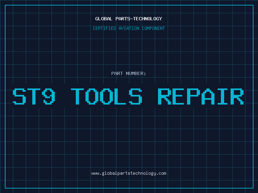
Task: Click the www prefix of the website URL
Action: click(x=95, y=173)
